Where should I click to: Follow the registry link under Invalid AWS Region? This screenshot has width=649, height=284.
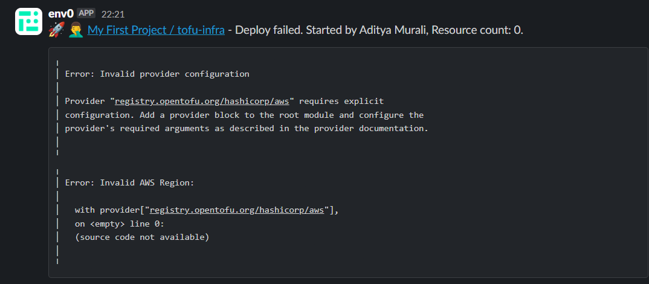click(237, 210)
